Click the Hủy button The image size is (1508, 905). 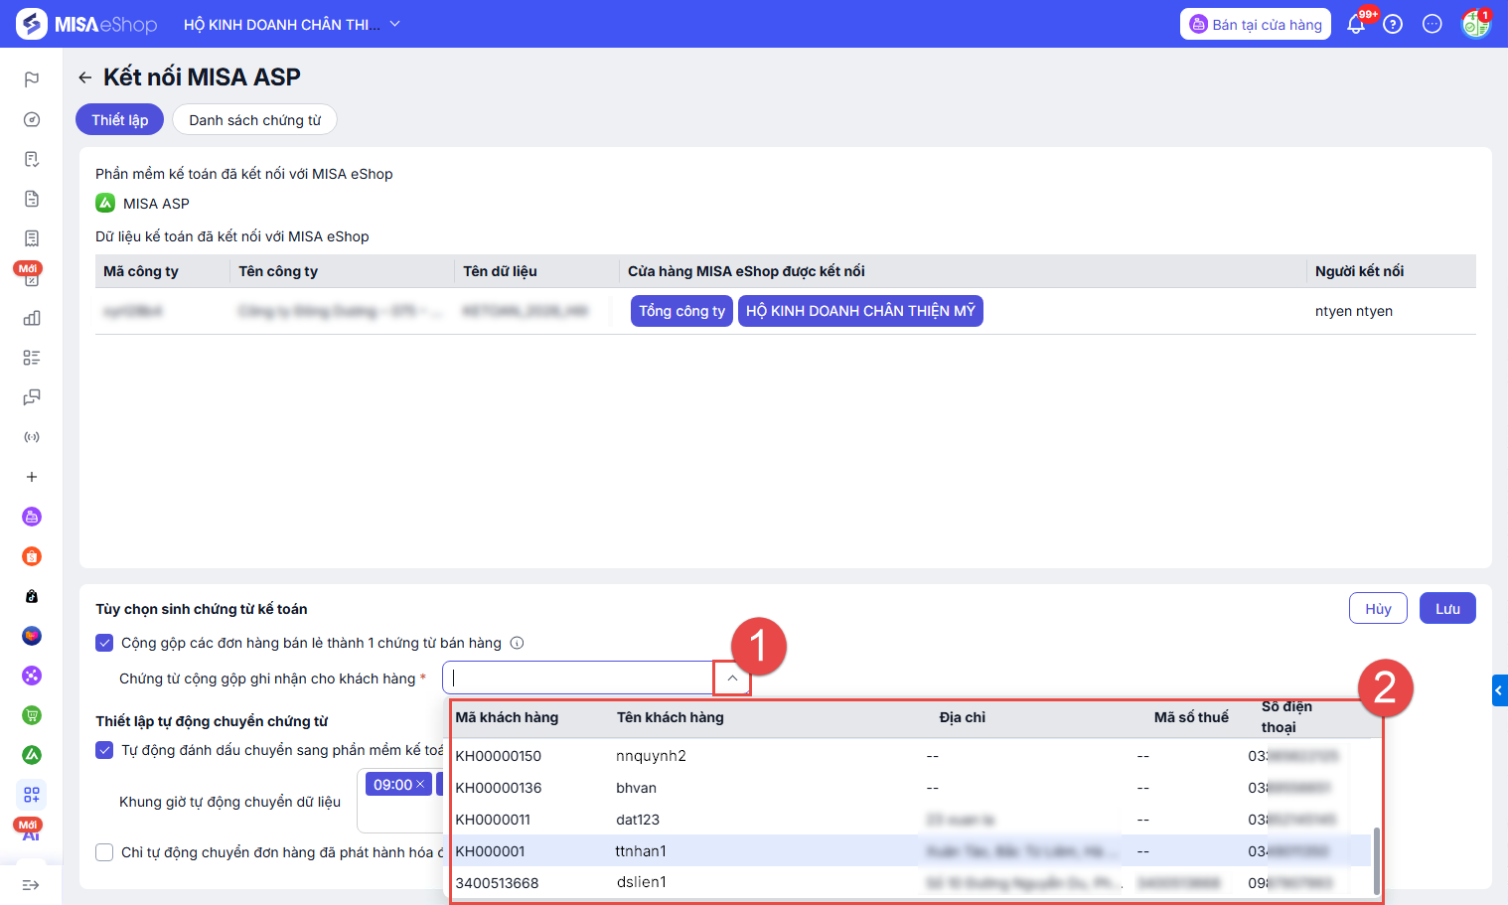(1378, 609)
